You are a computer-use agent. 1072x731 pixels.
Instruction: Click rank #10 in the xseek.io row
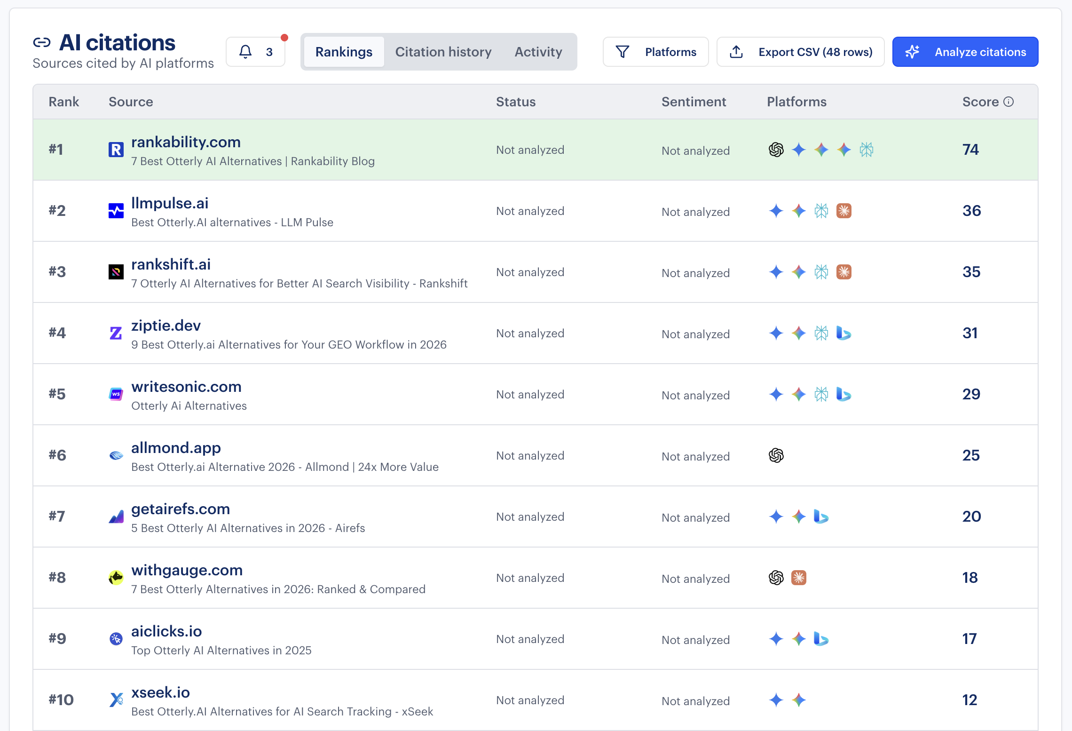tap(61, 700)
